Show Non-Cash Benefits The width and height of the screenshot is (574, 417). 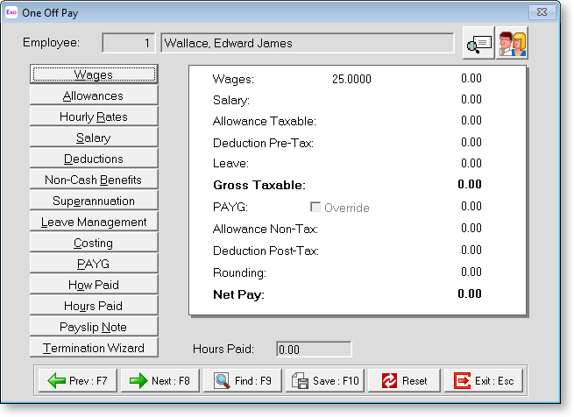coord(93,180)
